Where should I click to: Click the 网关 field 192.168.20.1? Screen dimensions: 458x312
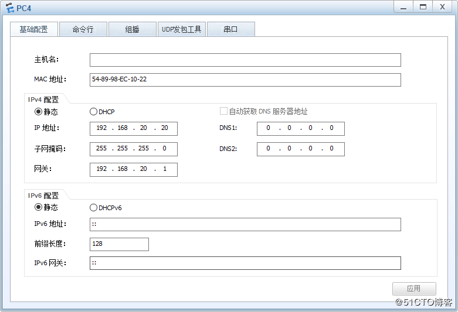pos(134,169)
